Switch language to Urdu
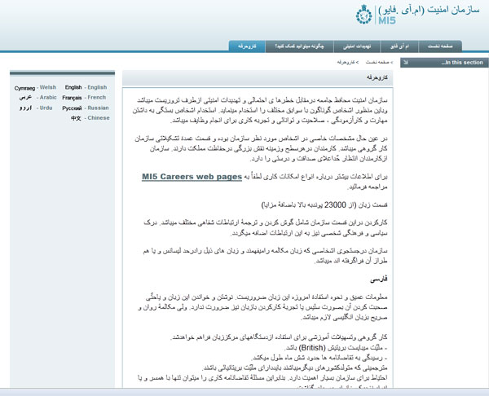Viewport: 489px width, 396px height. tap(36, 108)
